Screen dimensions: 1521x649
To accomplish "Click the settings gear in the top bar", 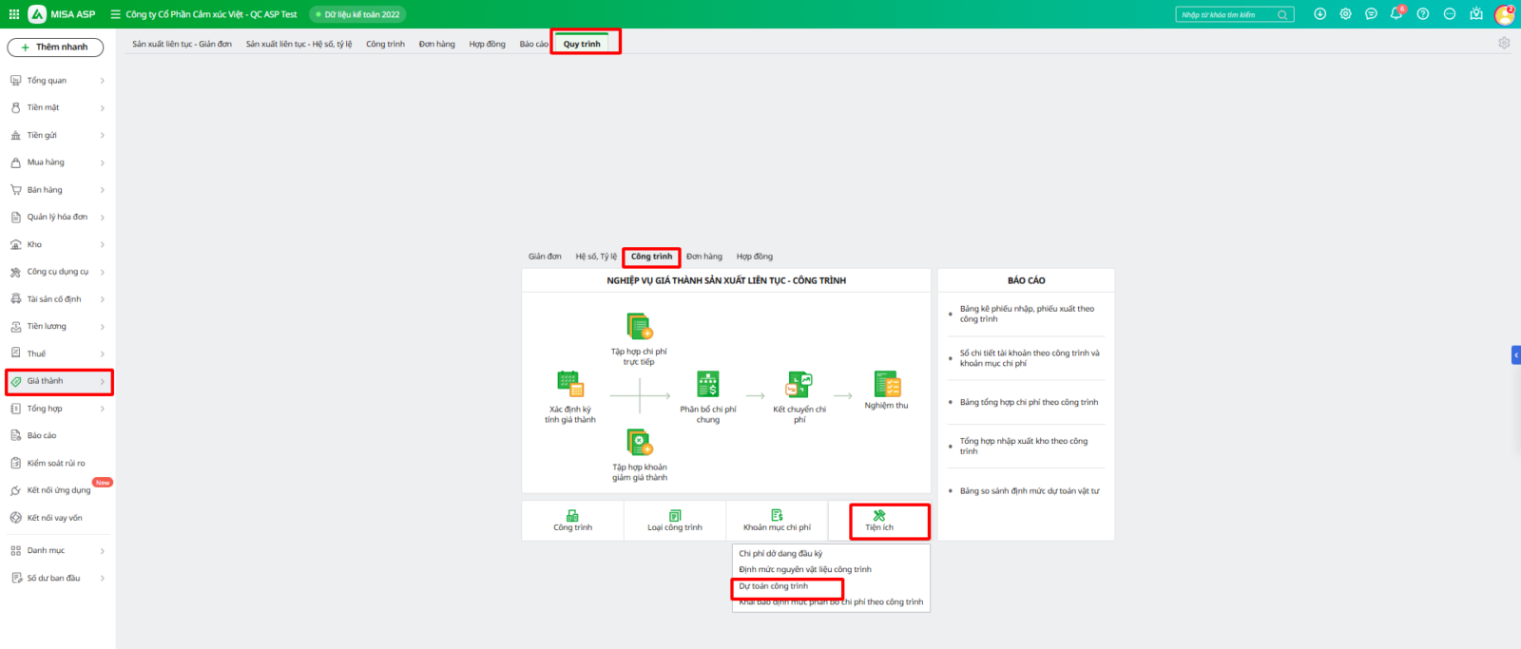I will (1345, 14).
